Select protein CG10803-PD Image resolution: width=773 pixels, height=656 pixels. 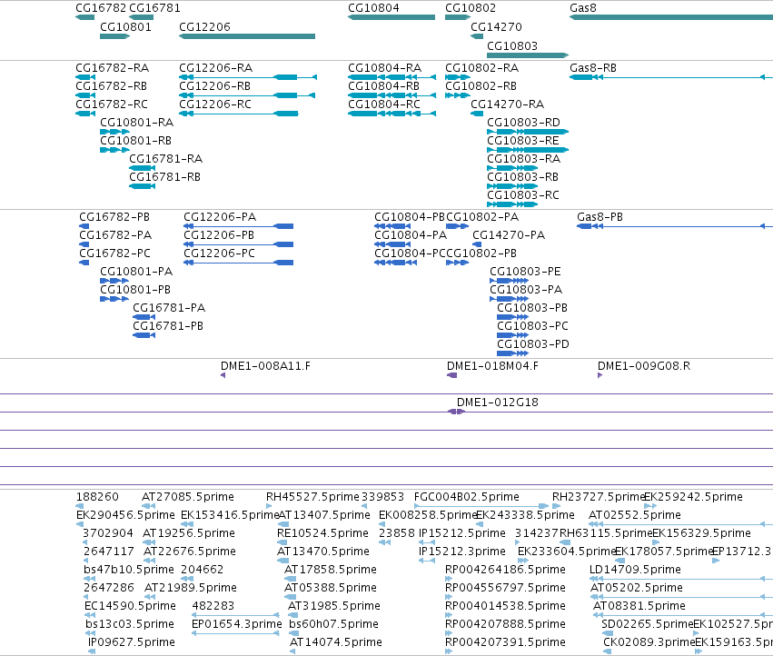pyautogui.click(x=512, y=353)
